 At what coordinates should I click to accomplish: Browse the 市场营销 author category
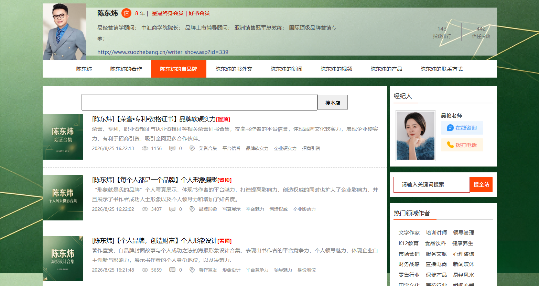409,254
